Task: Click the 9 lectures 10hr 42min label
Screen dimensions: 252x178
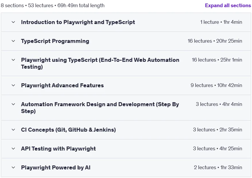Action: pos(216,85)
